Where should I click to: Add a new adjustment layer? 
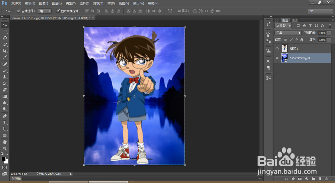(x=307, y=179)
